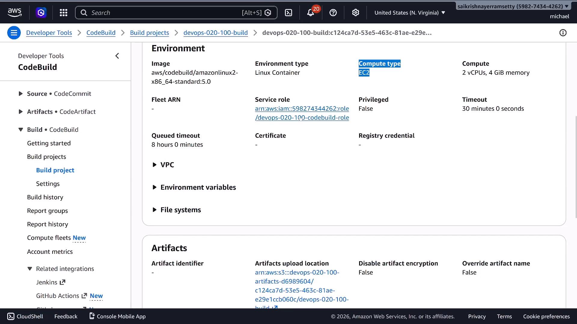Click the current build ID breadcrumb text
This screenshot has height=324, width=577.
pyautogui.click(x=347, y=33)
